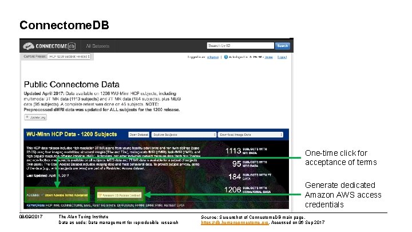Image resolution: width=412 pixels, height=232 pixels.
Task: Open the Current Project dropdown
Action: tap(69, 57)
